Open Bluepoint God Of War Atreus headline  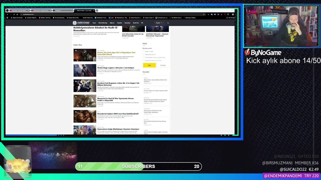pos(115,99)
